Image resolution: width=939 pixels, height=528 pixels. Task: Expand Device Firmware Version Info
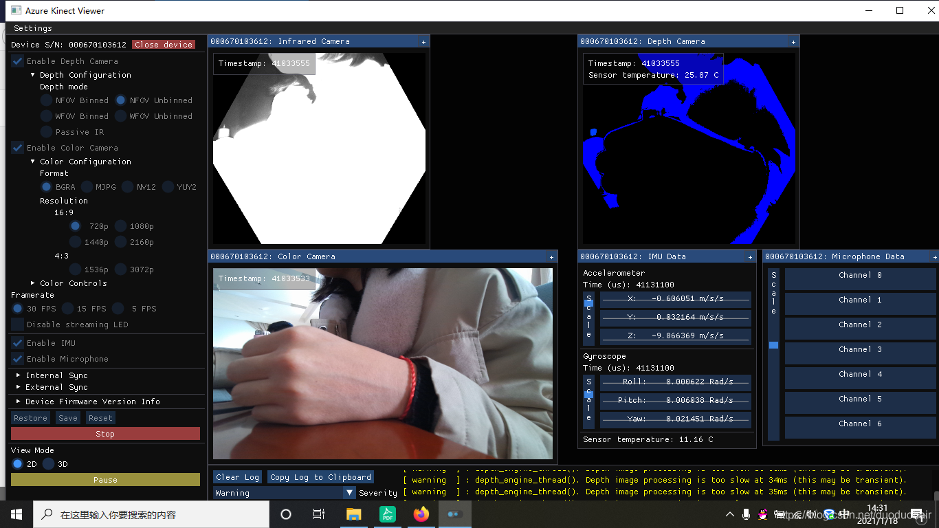77,401
